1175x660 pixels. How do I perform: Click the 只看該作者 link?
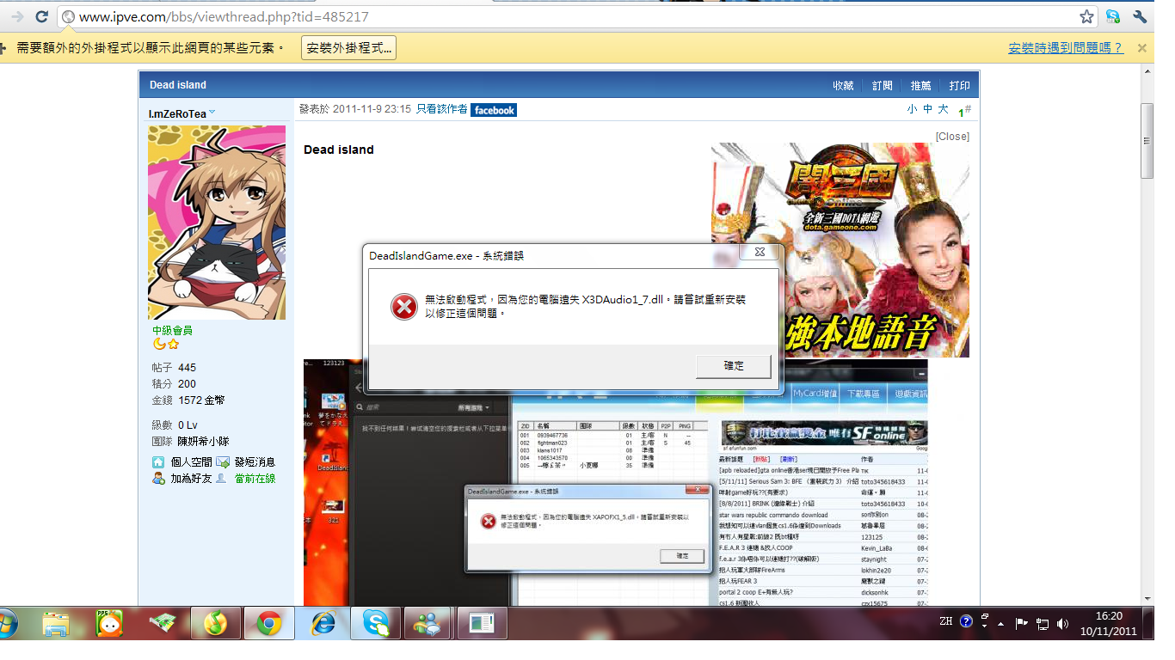[441, 109]
